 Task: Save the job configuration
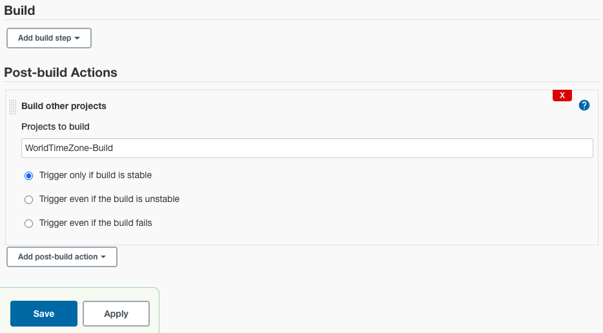[44, 314]
